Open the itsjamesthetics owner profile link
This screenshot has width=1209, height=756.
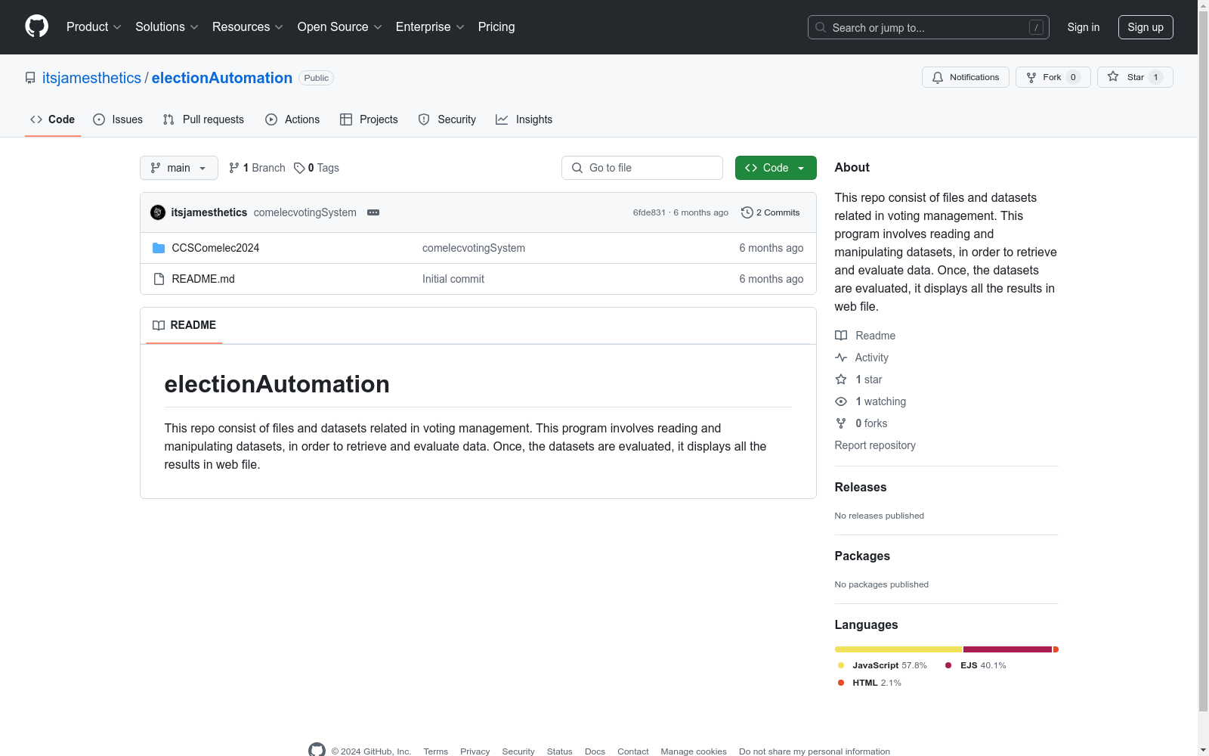pos(91,78)
